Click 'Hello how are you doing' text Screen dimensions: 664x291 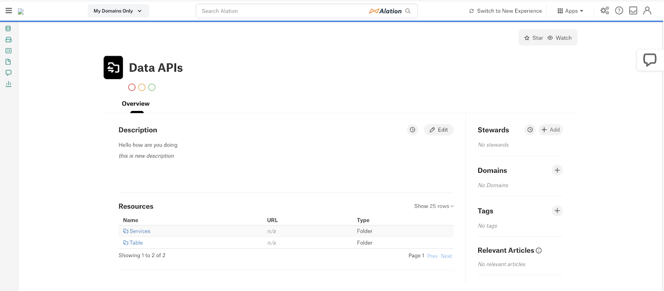point(148,145)
